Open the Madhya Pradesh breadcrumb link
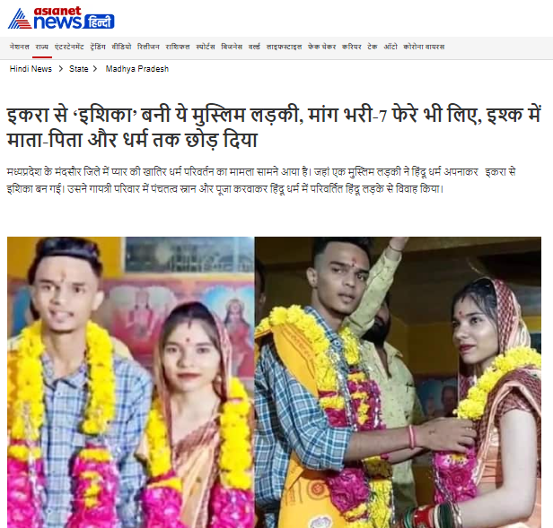This screenshot has height=528, width=553. point(137,69)
